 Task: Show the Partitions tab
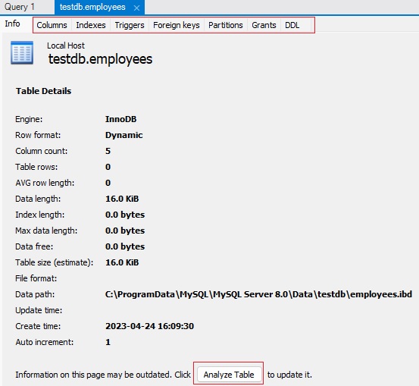point(226,25)
